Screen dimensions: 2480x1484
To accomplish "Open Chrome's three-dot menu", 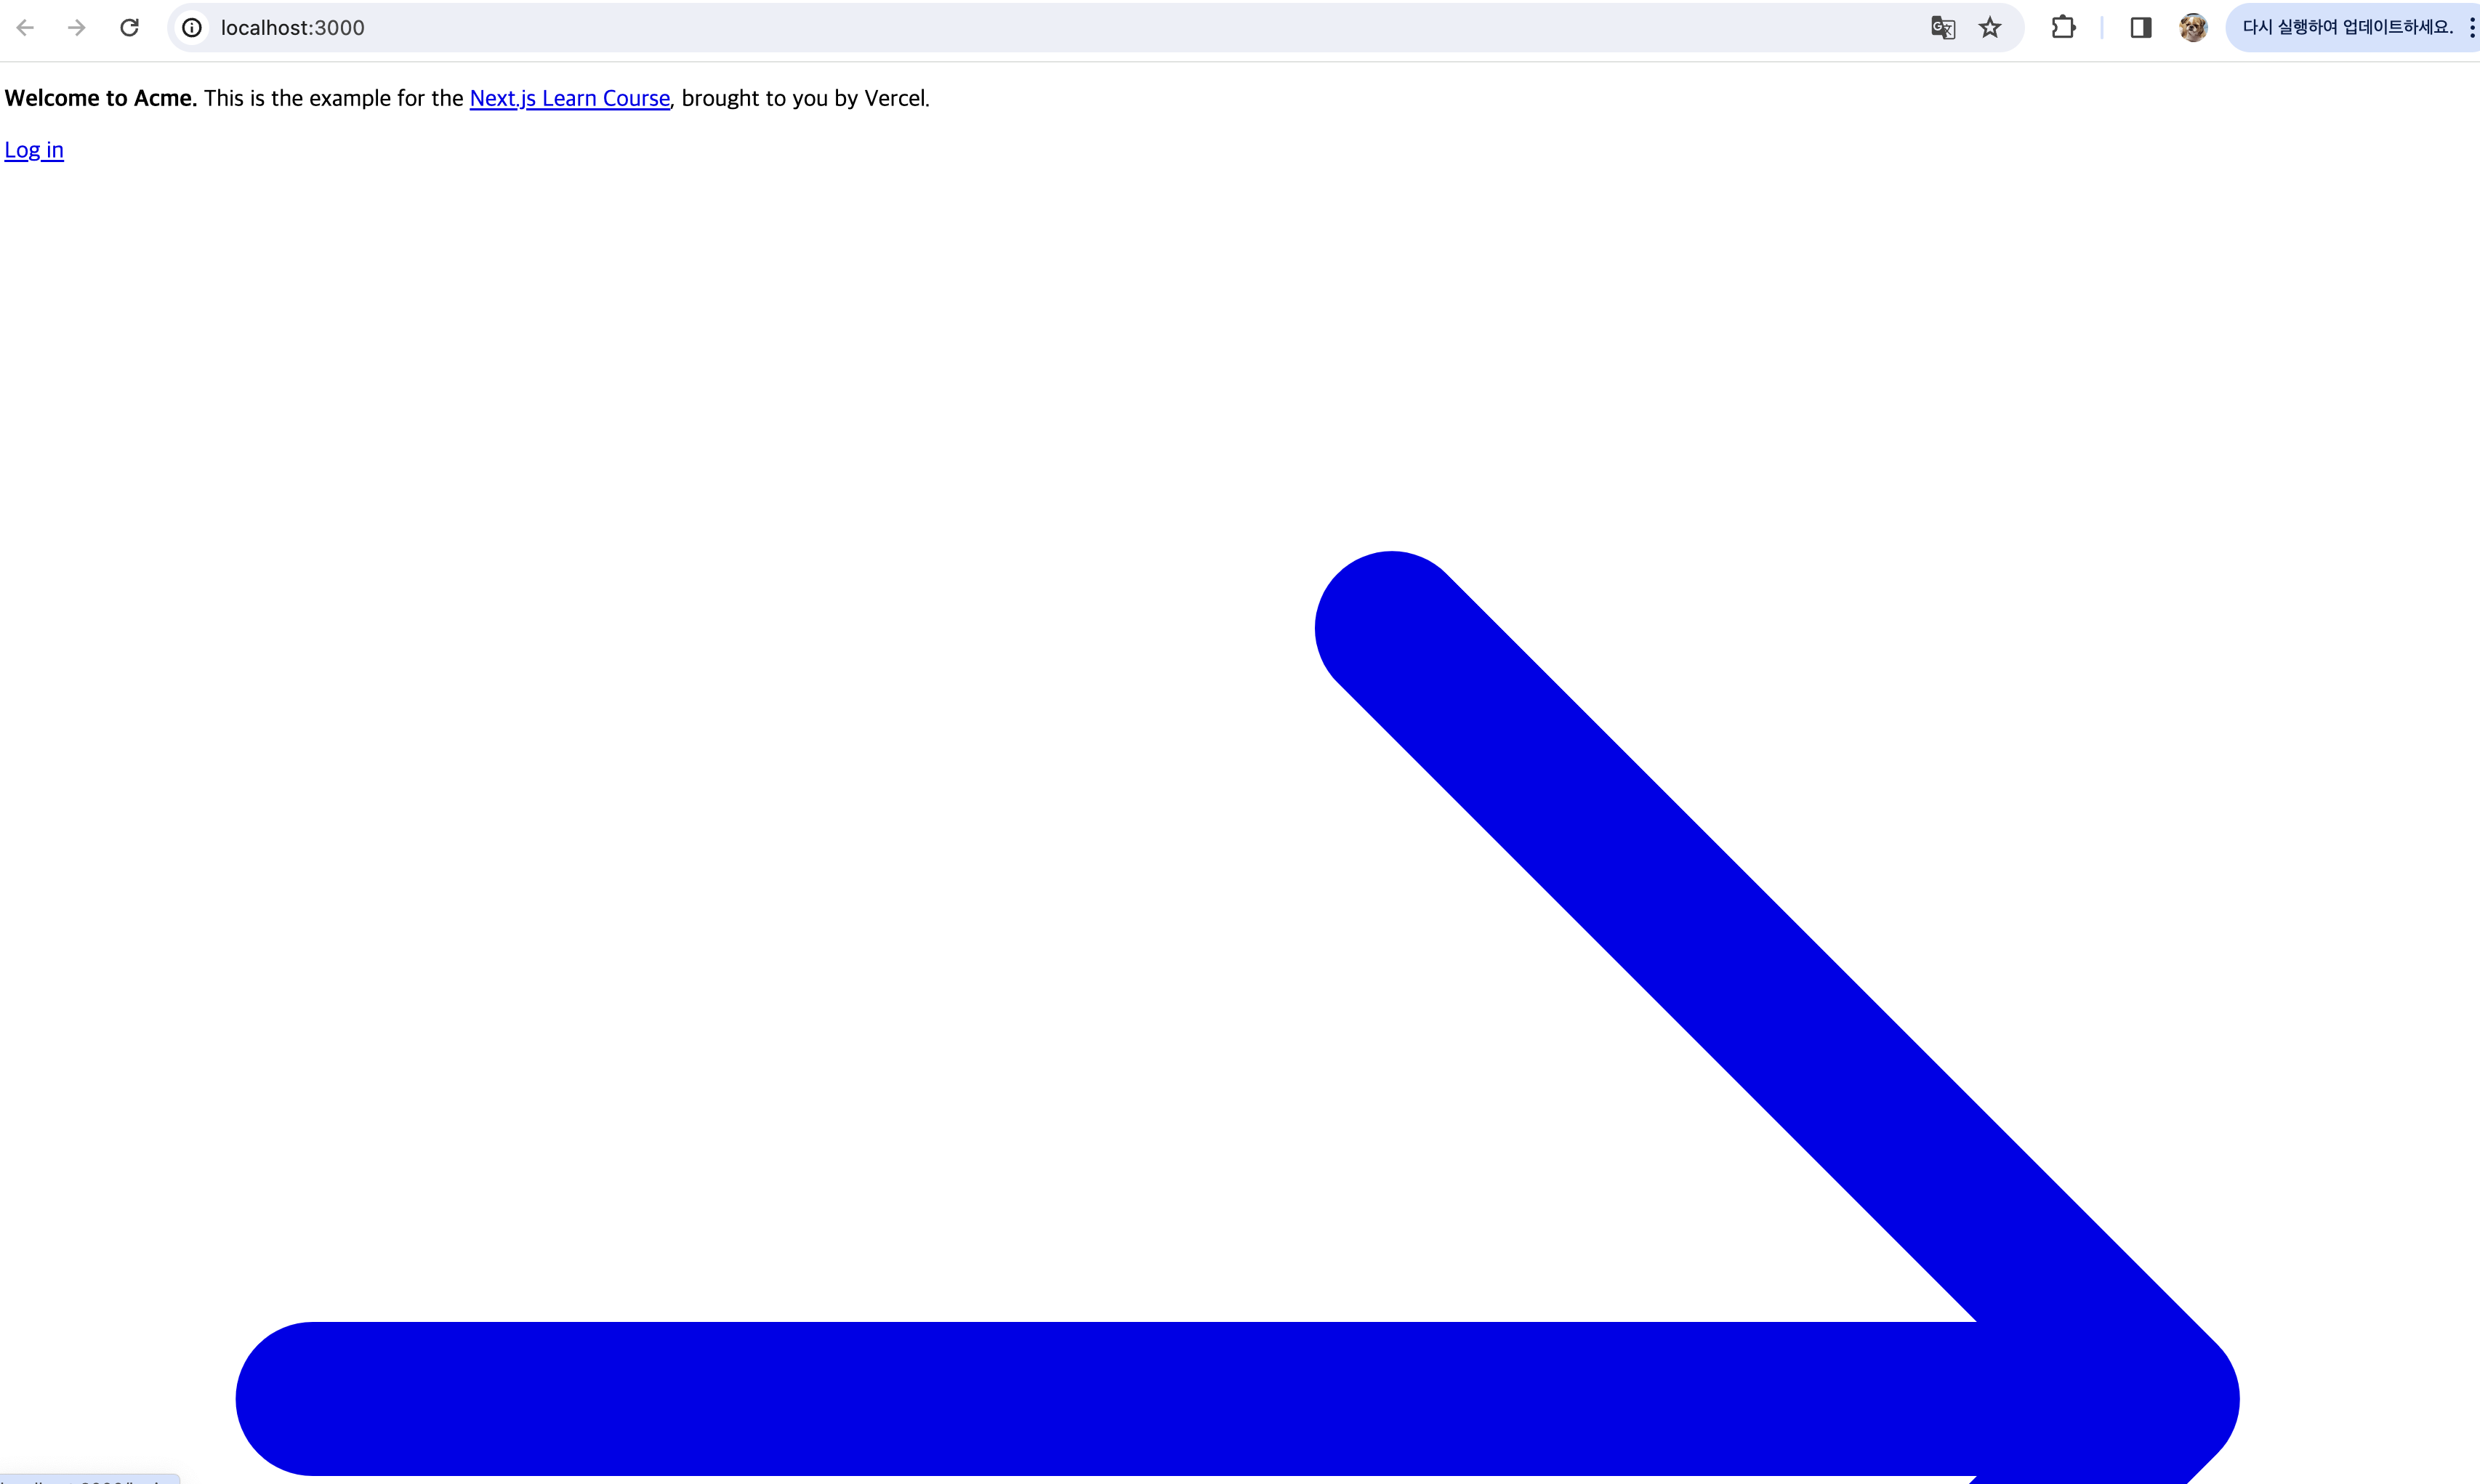I will [x=2472, y=28].
